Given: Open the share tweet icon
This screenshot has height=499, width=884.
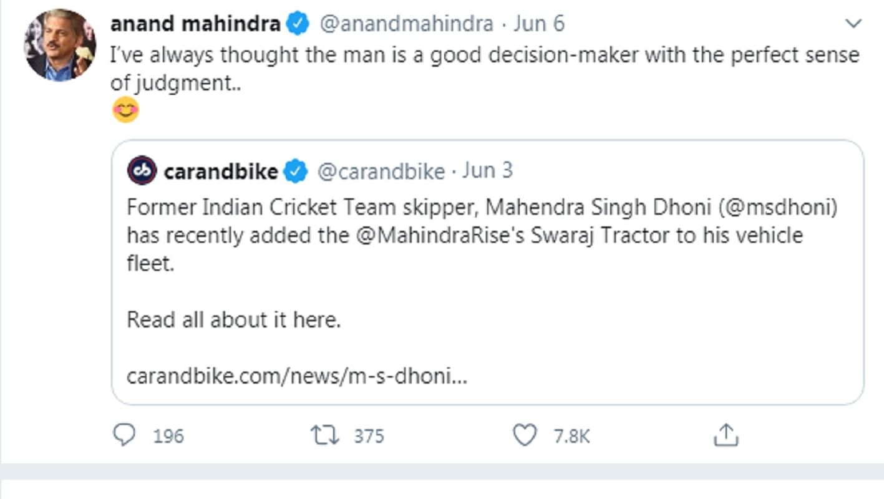Looking at the screenshot, I should [726, 435].
